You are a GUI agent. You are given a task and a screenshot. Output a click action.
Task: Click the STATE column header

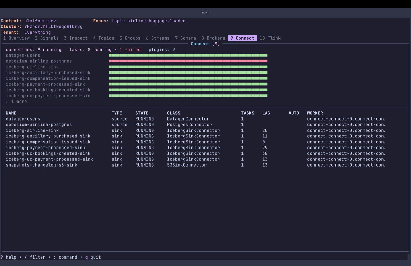pyautogui.click(x=142, y=113)
